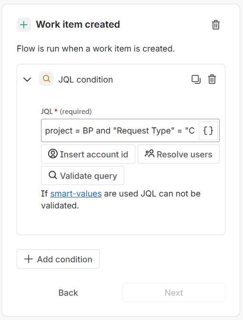Image resolution: width=243 pixels, height=320 pixels.
Task: Click the Resolve users button
Action: (179, 154)
